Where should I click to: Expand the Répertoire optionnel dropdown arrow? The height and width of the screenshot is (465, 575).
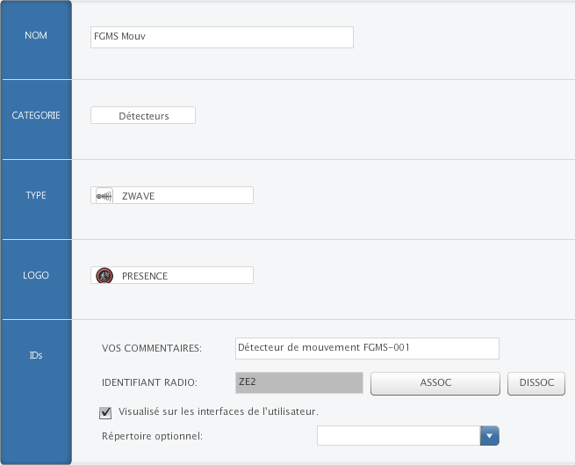[490, 435]
